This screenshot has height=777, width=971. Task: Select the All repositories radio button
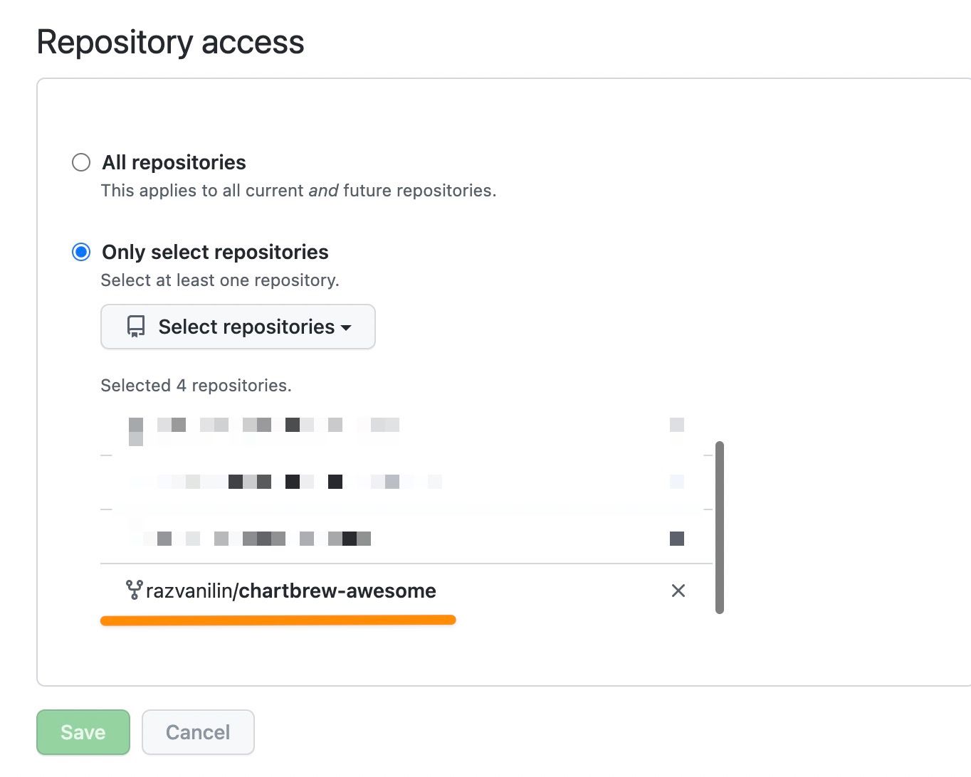(81, 162)
